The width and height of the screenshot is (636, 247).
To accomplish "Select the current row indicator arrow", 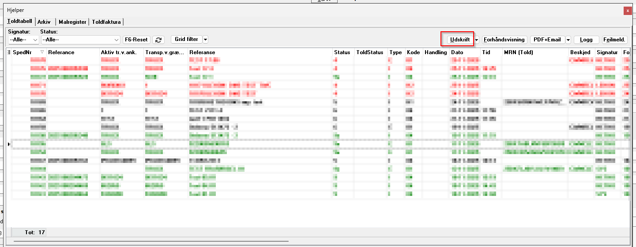I will [9, 144].
